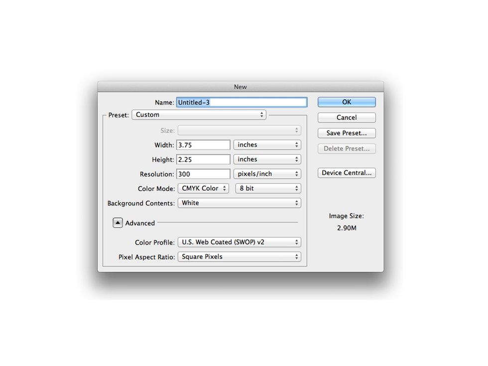
Task: Click the Height value field
Action: pos(203,159)
